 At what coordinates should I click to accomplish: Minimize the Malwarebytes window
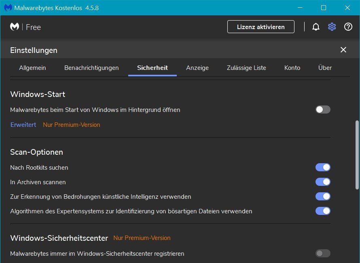[x=300, y=8]
